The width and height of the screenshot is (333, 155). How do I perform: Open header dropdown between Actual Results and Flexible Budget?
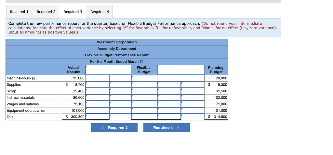click(108, 70)
